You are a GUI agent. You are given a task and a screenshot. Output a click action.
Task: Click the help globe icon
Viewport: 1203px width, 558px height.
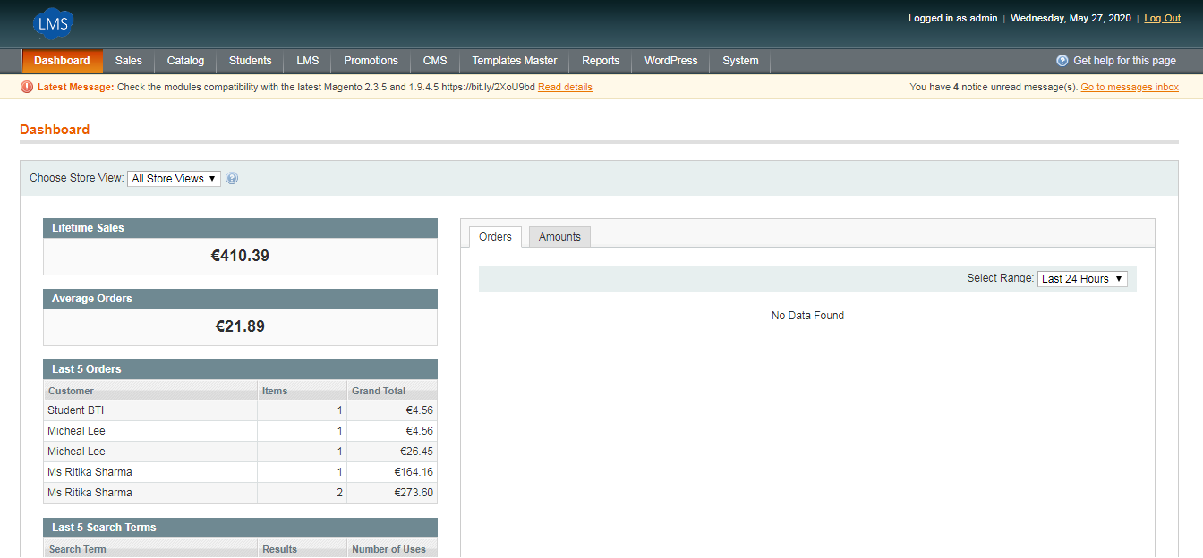pos(1062,61)
